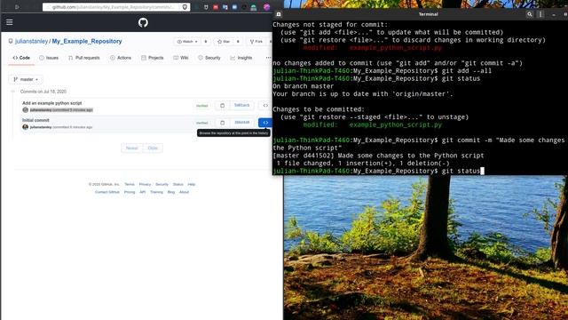Open the Privacy footer link

point(145,184)
